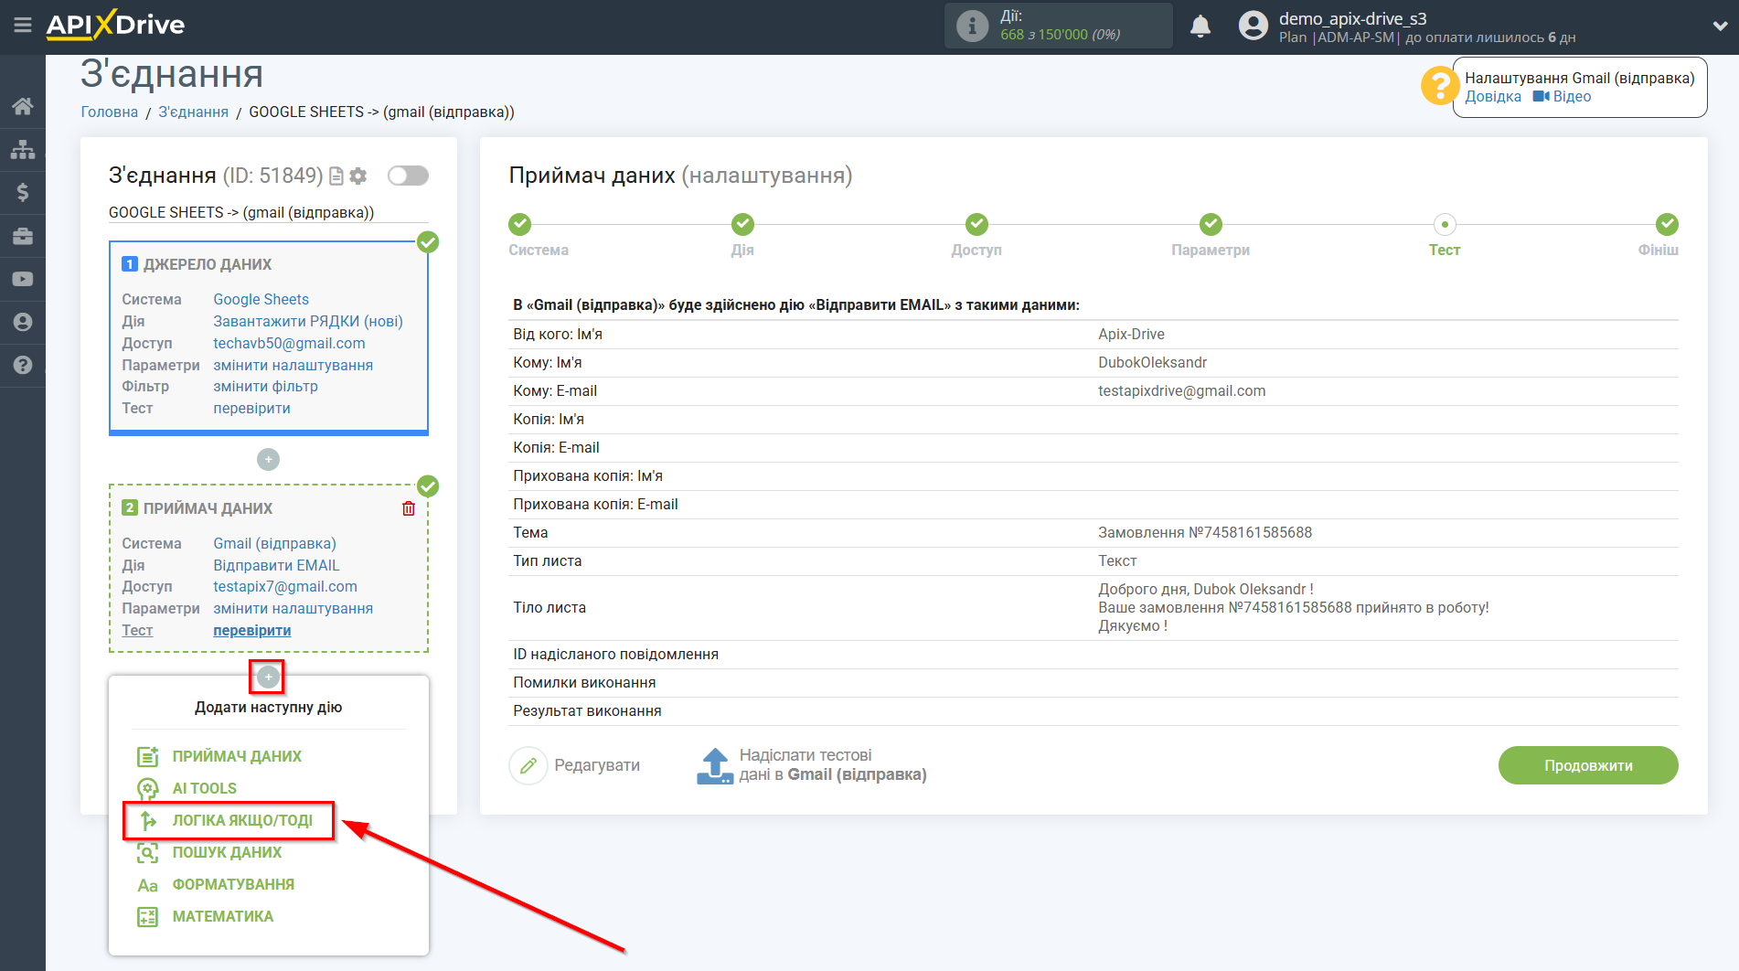Viewport: 1739px width, 971px height.
Task: Click the actions info icon
Action: (x=972, y=27)
